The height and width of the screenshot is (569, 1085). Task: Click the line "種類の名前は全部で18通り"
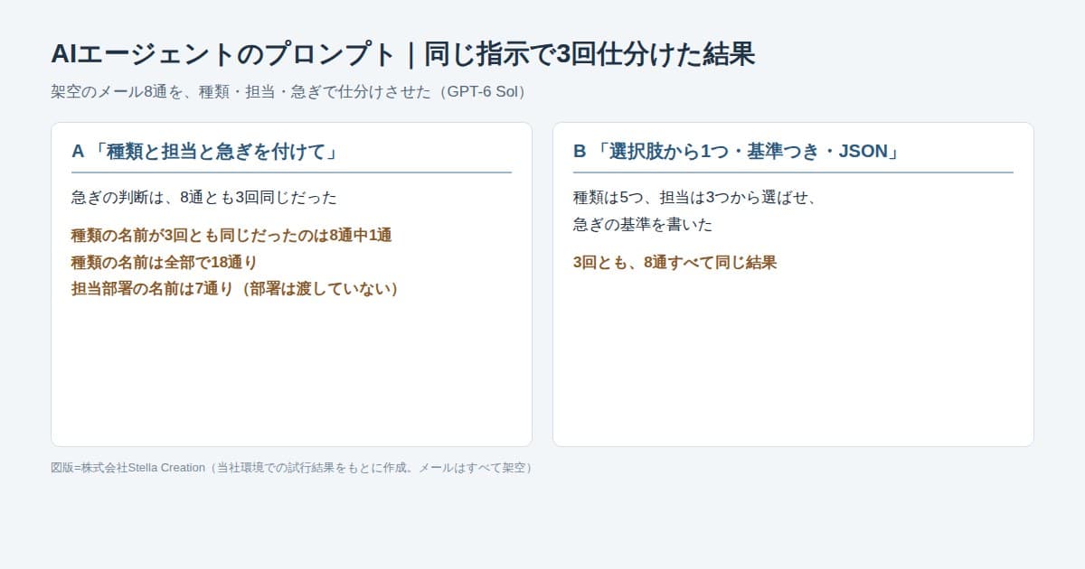tap(165, 263)
